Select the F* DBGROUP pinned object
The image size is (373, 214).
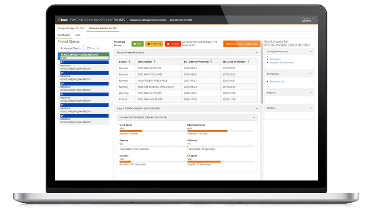[83, 97]
